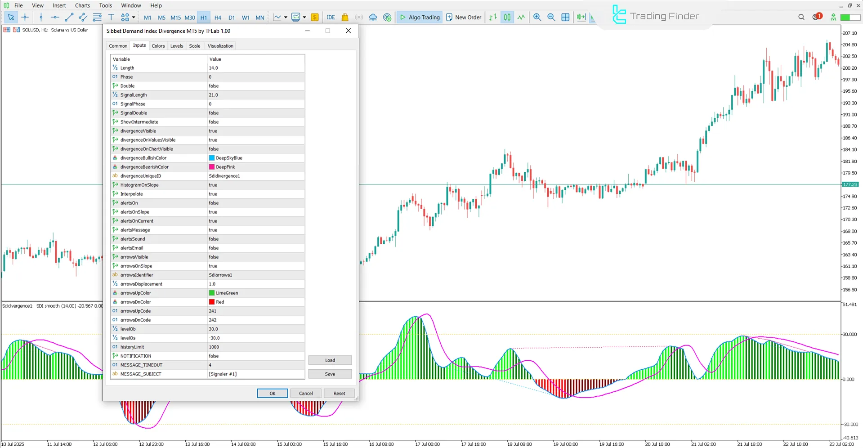Open the Tile Windows view
Image resolution: width=863 pixels, height=448 pixels.
[x=565, y=17]
